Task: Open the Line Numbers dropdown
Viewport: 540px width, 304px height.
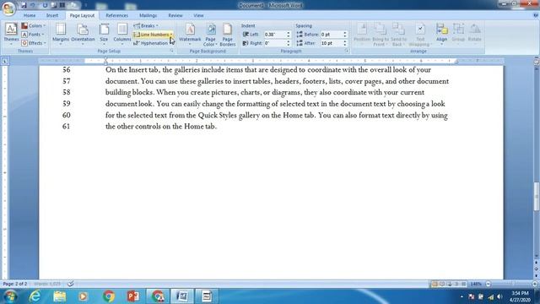Action: click(153, 35)
